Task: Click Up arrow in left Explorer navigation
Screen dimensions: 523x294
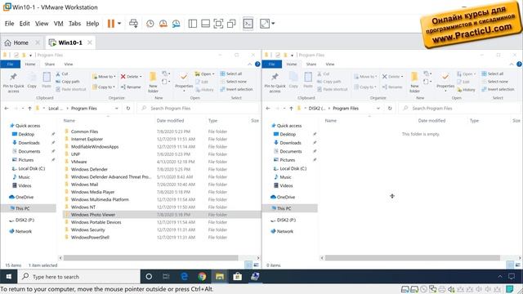Action: coord(29,109)
